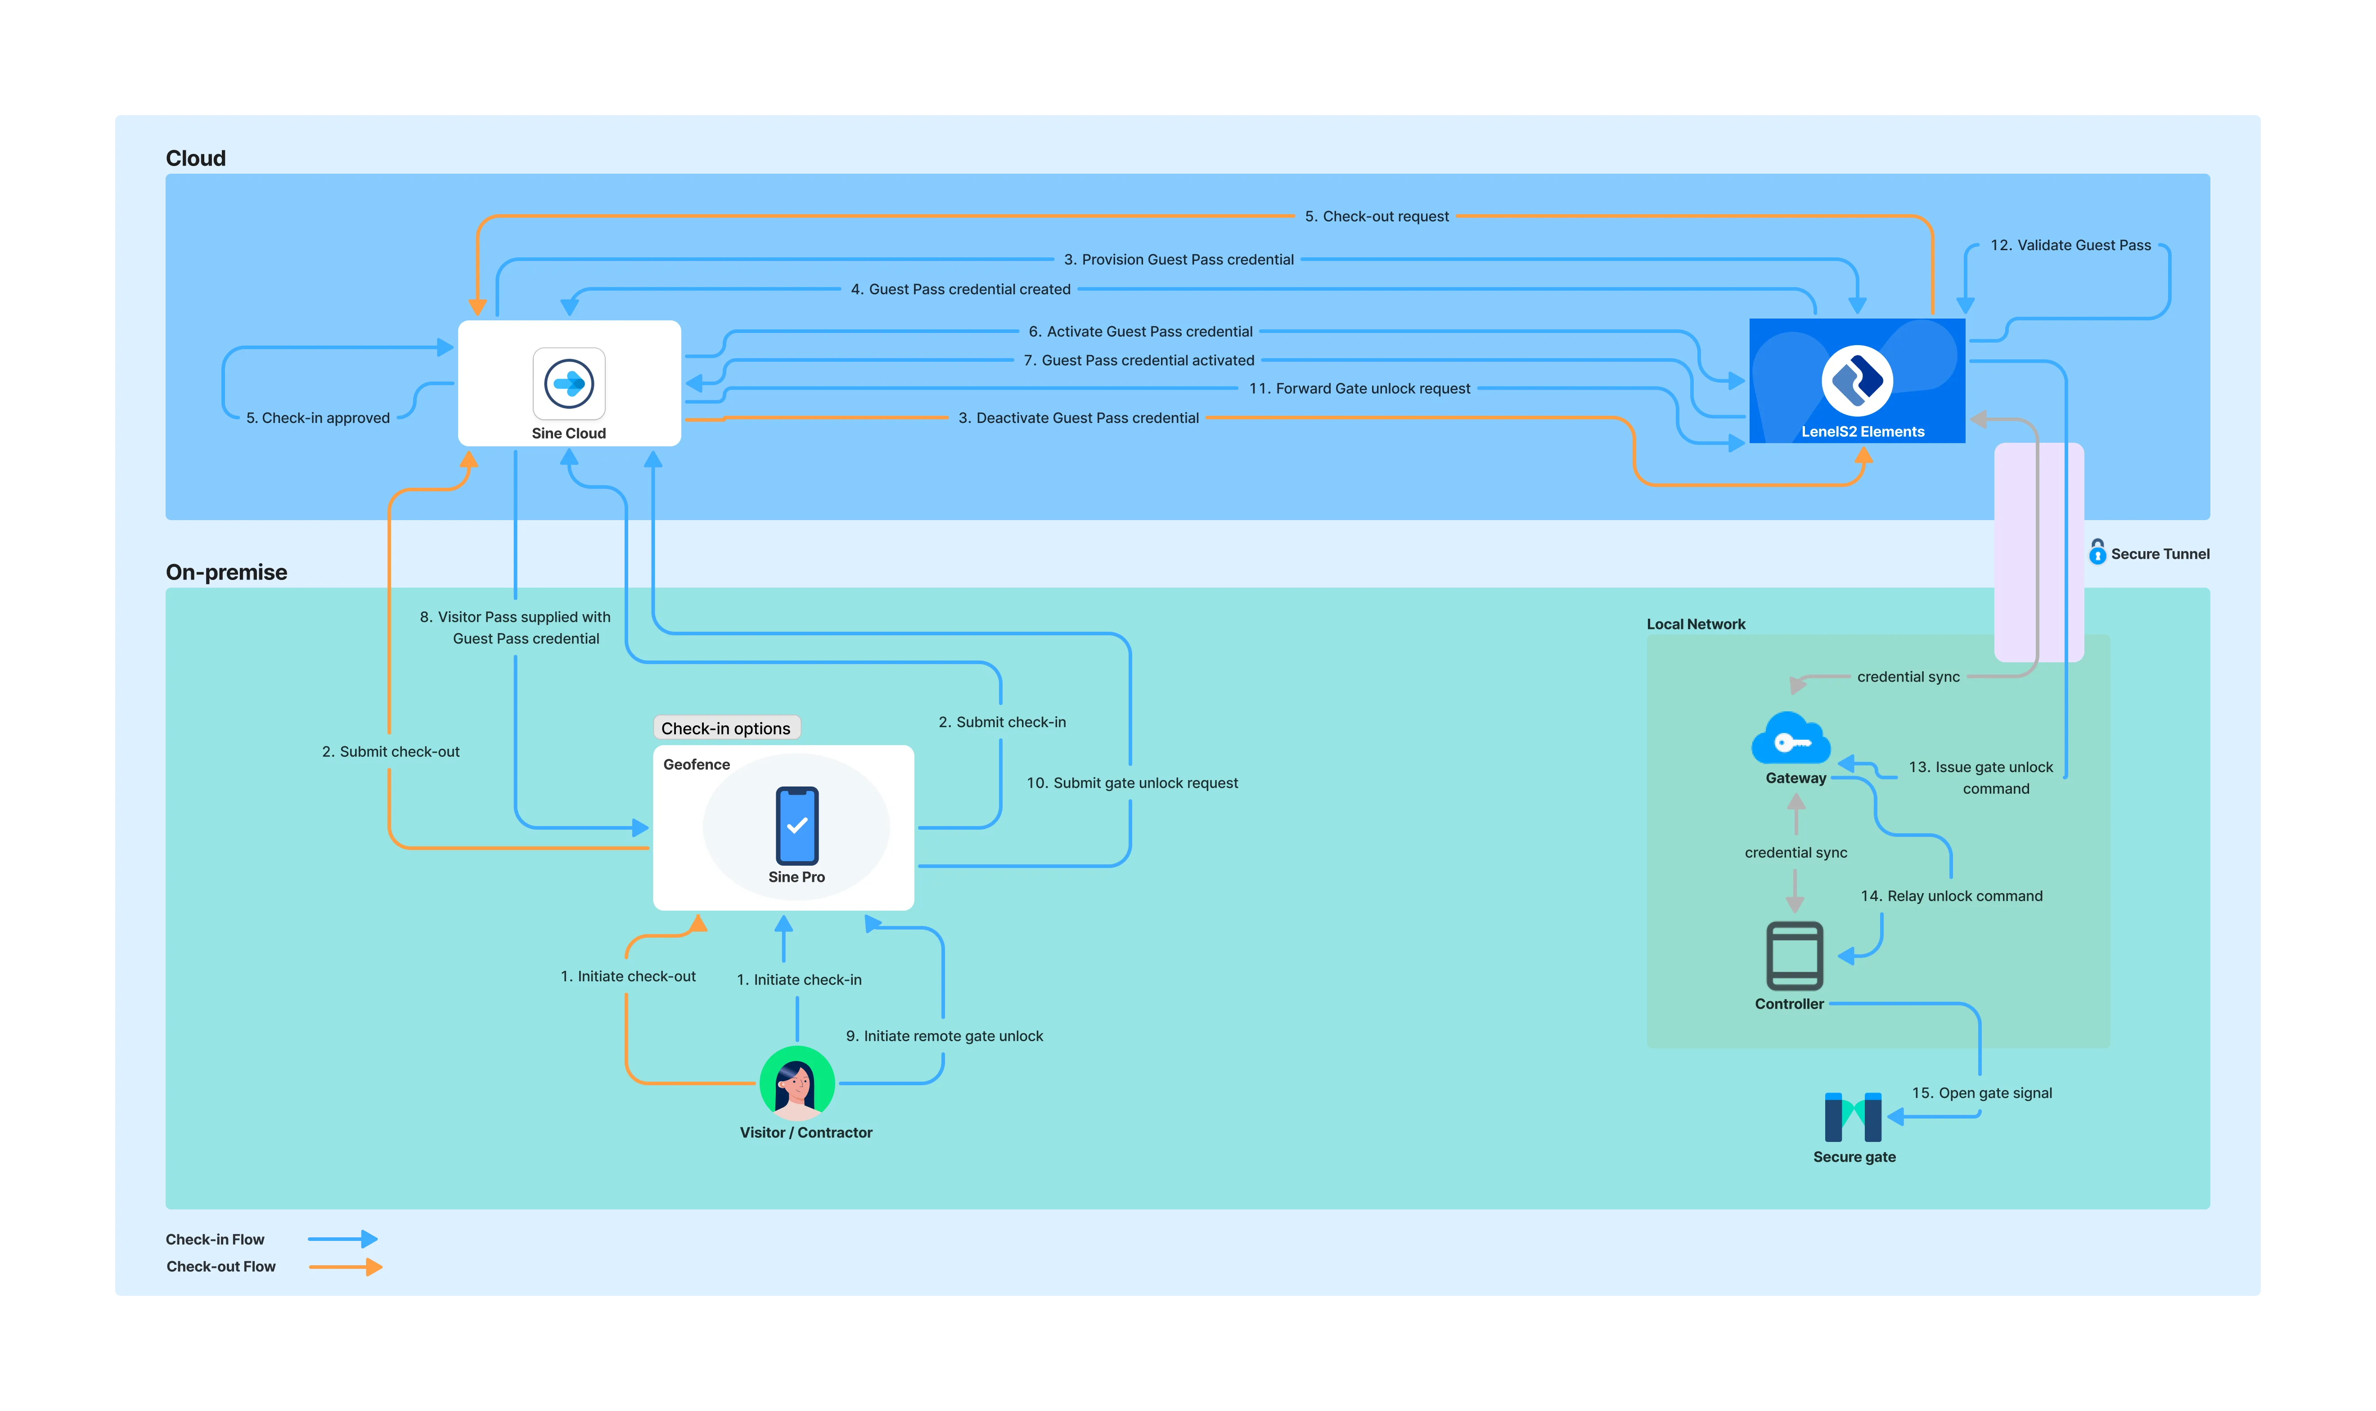This screenshot has width=2376, height=1411.
Task: Click the LenelS2 Elements logo icon
Action: (1856, 380)
